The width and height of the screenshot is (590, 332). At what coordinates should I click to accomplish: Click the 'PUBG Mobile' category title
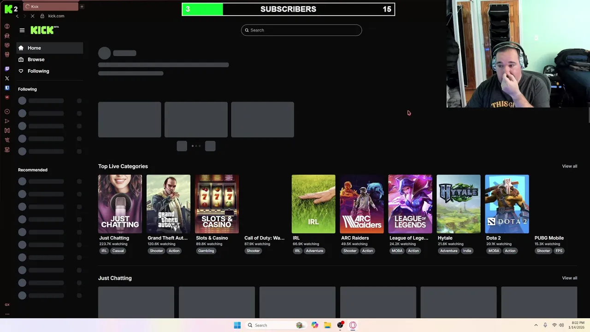(549, 238)
